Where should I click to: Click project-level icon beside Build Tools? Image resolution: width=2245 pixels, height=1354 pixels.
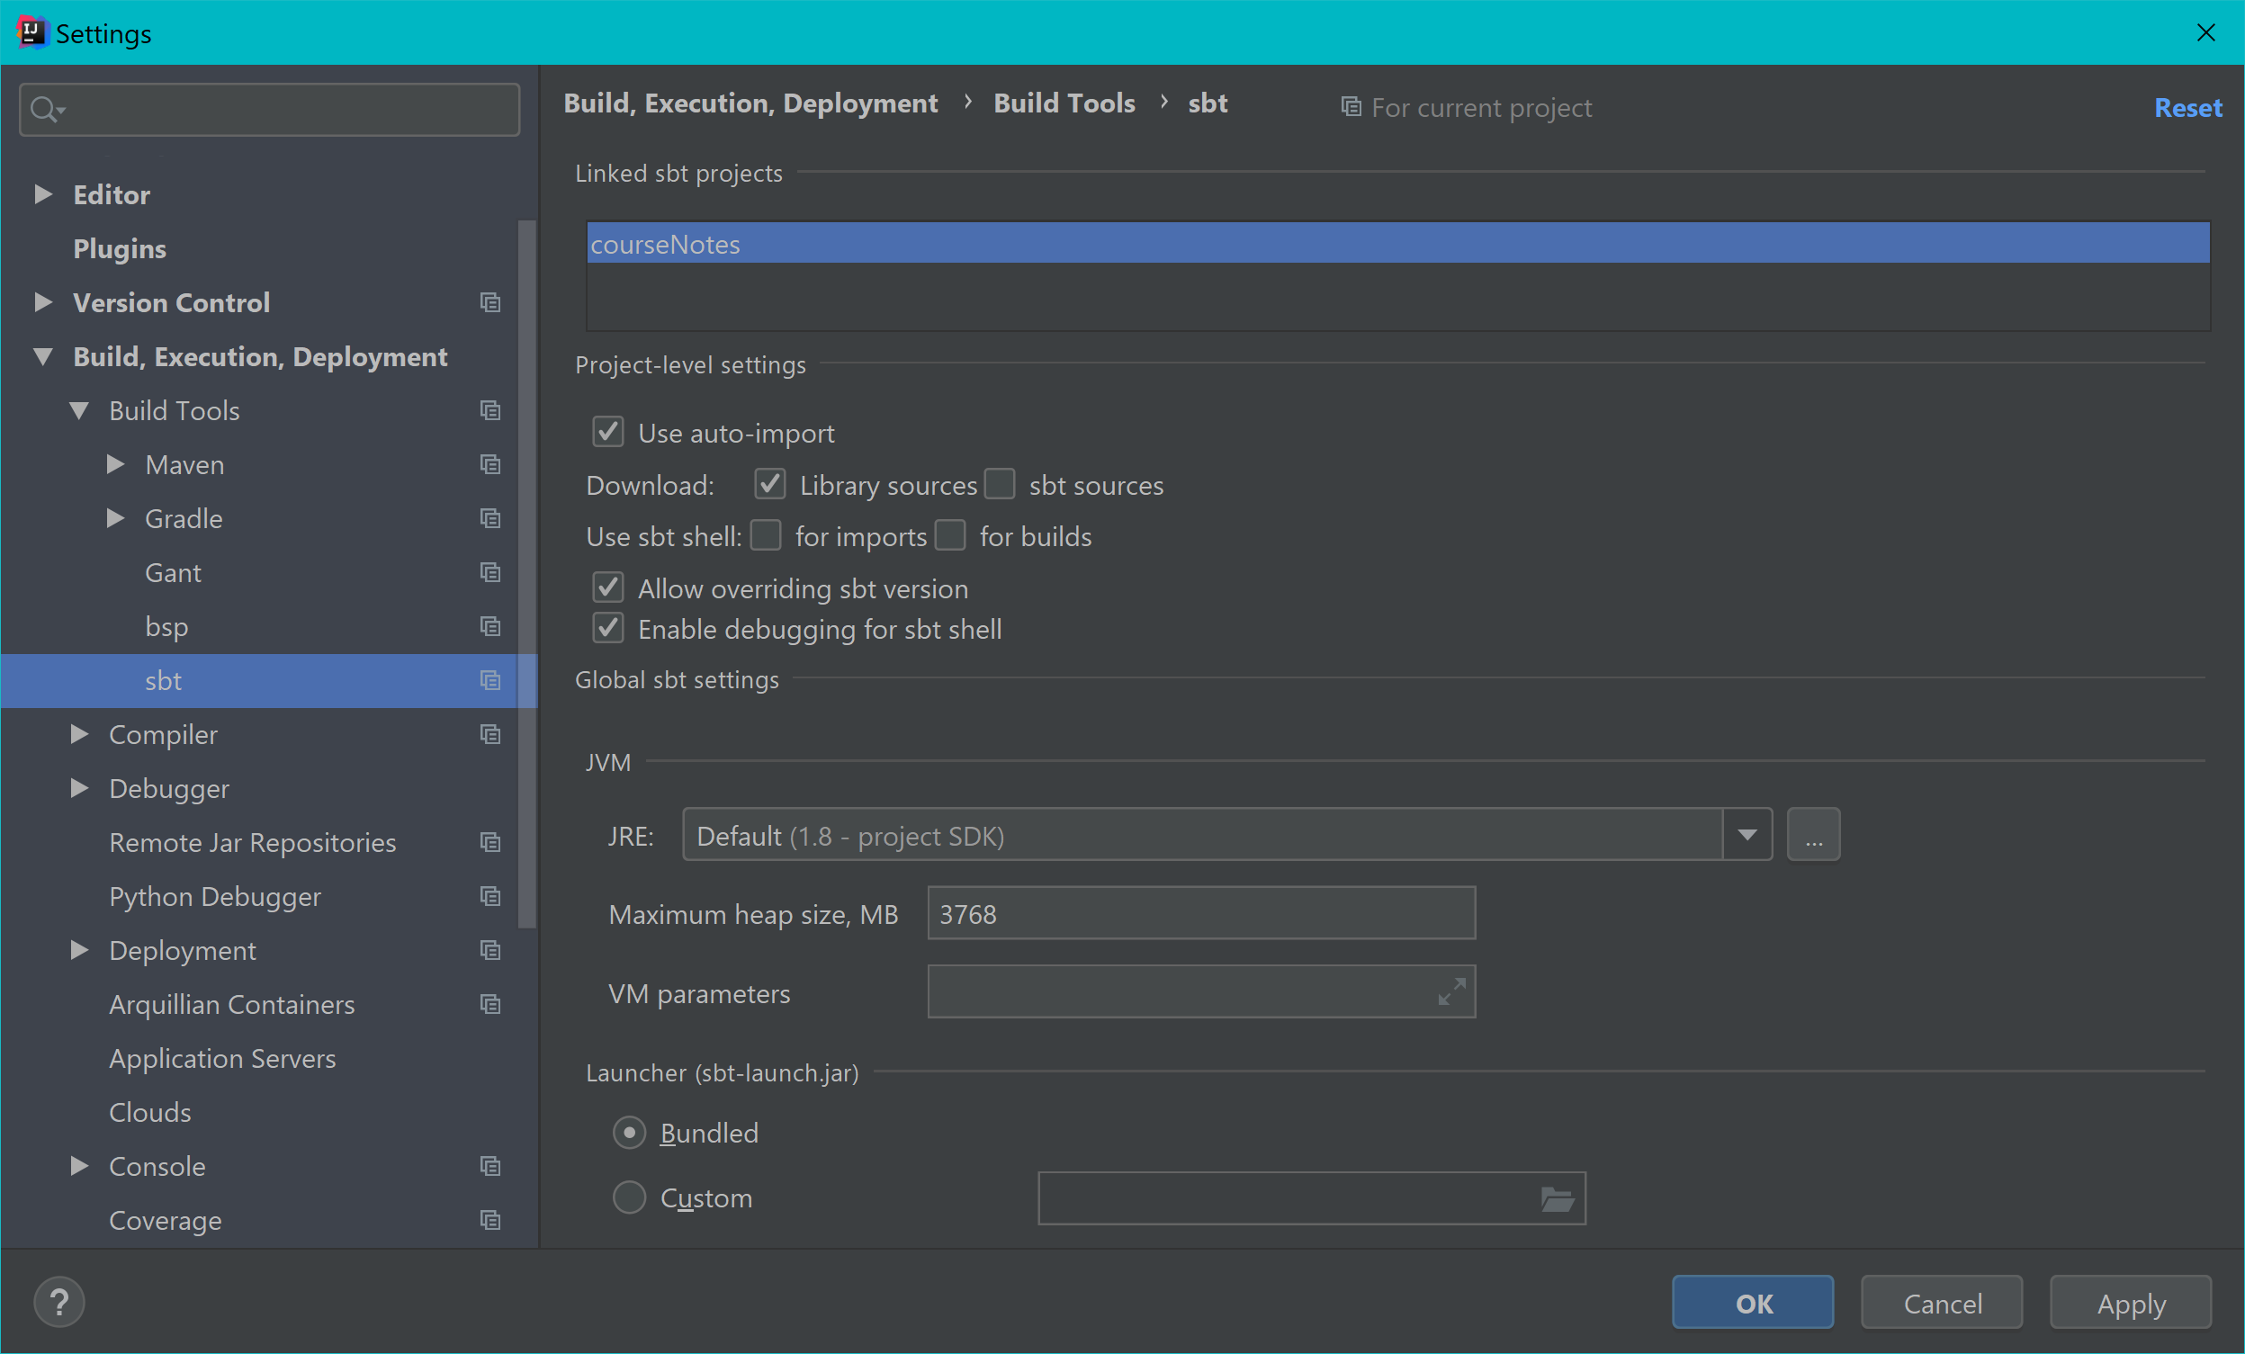(490, 411)
